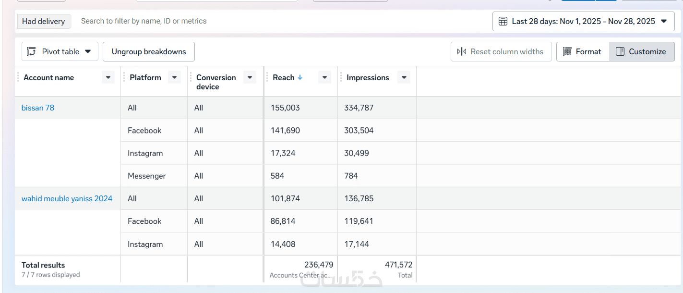Click the calendar icon in date range picker

(x=503, y=21)
